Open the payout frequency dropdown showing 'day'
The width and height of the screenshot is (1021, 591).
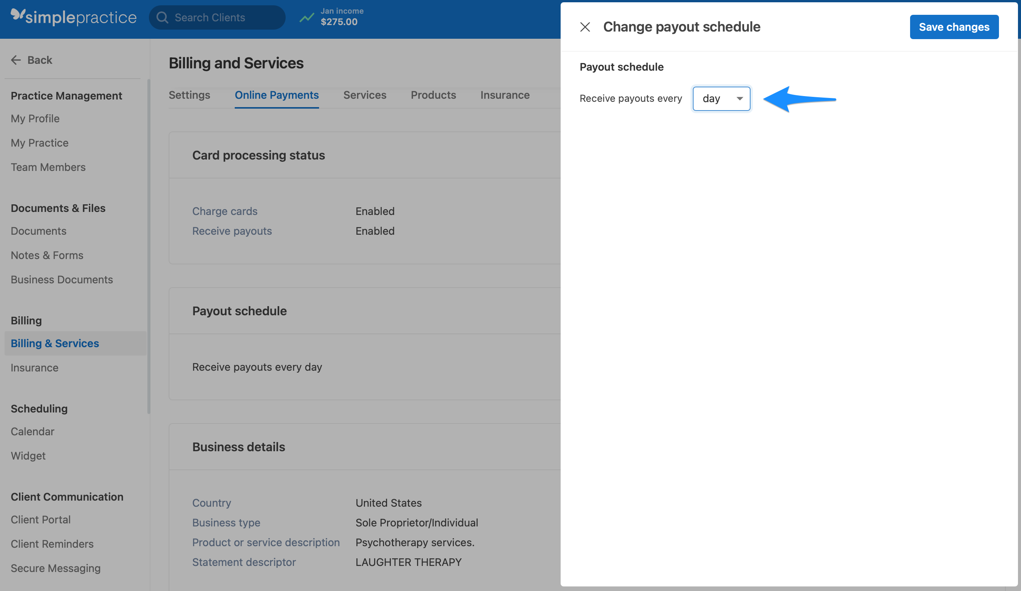(x=721, y=98)
